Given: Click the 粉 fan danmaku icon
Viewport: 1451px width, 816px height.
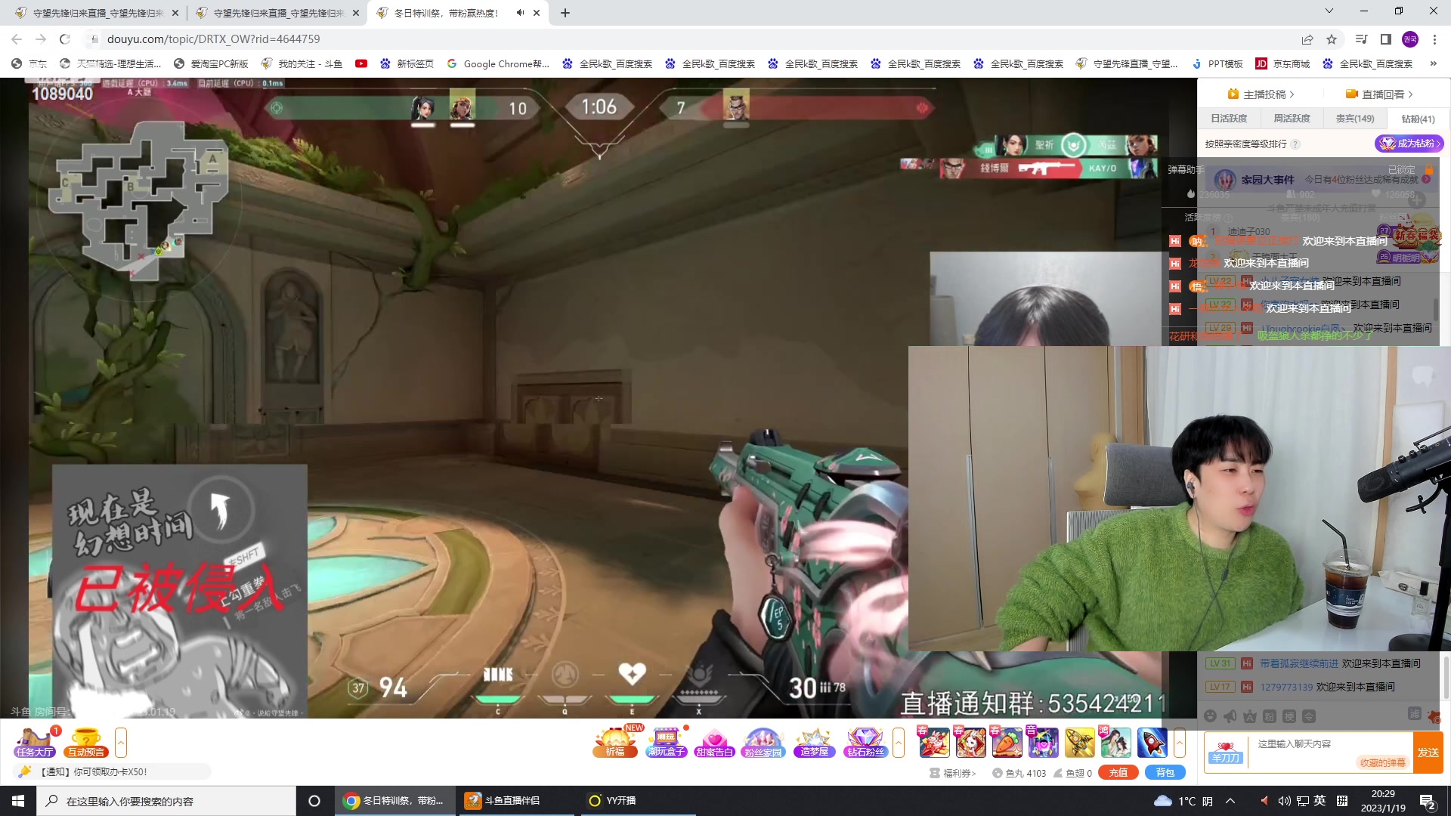Looking at the screenshot, I should [1270, 716].
